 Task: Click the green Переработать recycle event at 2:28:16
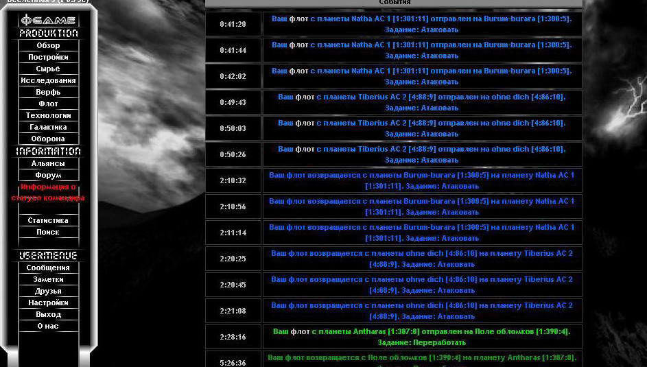click(422, 337)
